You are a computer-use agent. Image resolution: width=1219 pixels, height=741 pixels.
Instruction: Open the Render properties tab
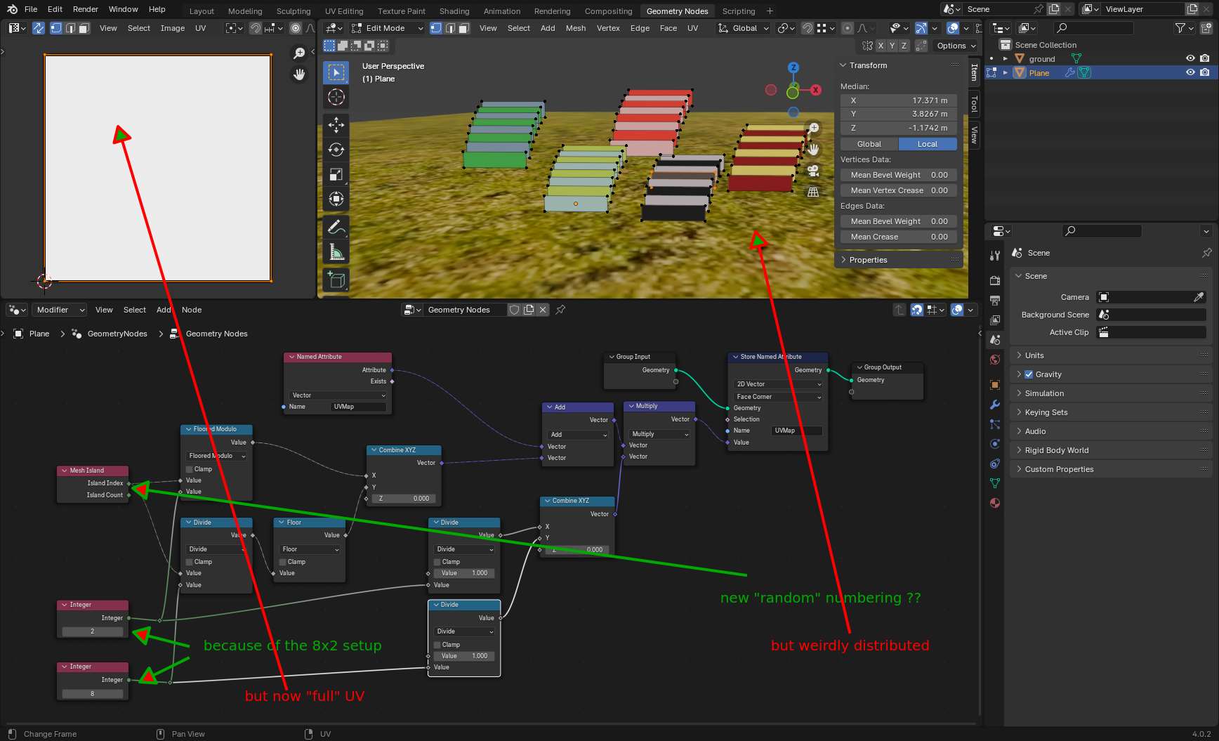coord(995,280)
